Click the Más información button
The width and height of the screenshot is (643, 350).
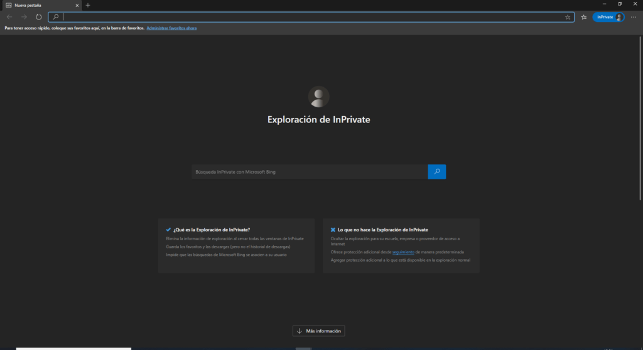(x=318, y=331)
